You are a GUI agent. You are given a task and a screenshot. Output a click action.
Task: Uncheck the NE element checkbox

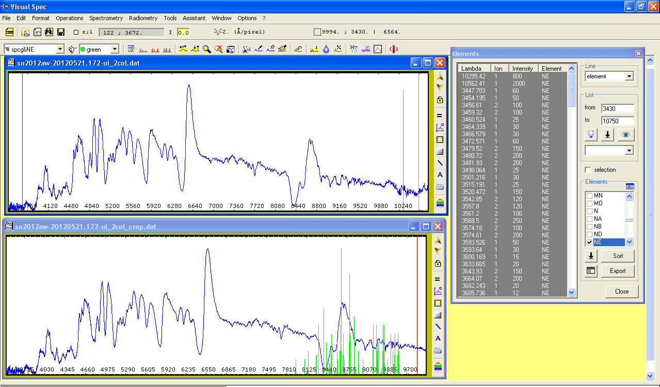589,242
